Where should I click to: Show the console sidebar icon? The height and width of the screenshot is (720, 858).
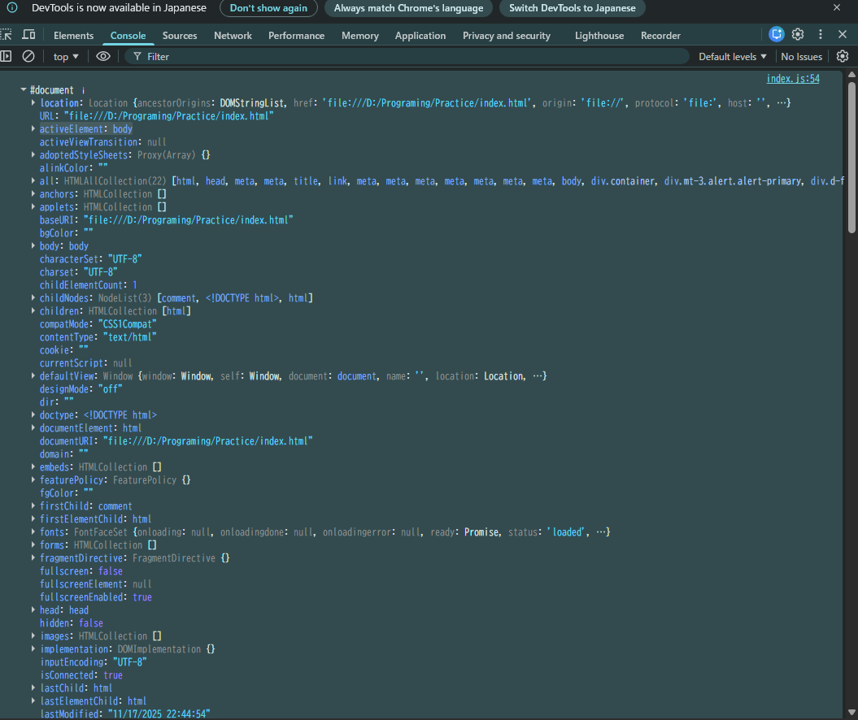pos(6,56)
